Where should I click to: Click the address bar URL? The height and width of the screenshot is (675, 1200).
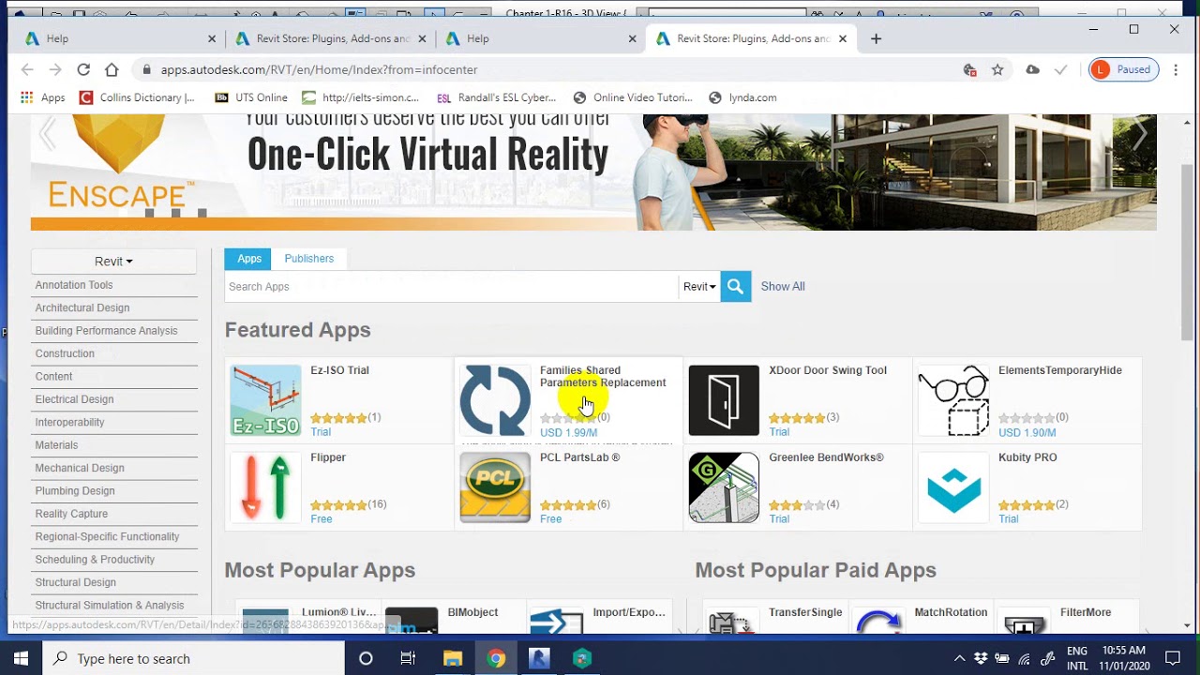(319, 69)
